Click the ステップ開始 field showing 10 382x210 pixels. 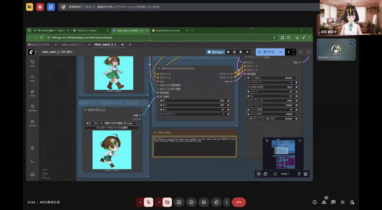[272, 109]
